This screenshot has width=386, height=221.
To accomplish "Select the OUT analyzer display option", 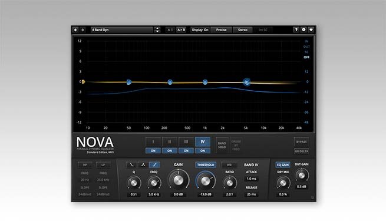I will pyautogui.click(x=306, y=47).
